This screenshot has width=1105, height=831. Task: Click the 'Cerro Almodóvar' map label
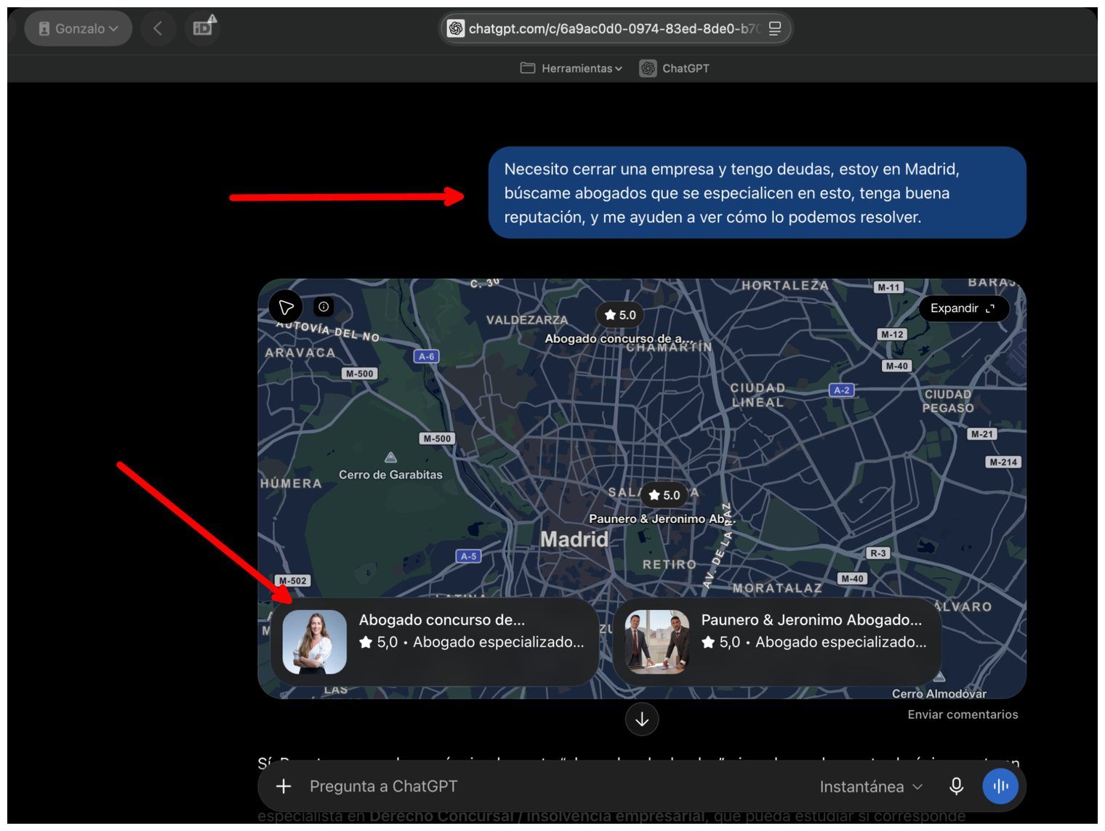[x=939, y=694]
